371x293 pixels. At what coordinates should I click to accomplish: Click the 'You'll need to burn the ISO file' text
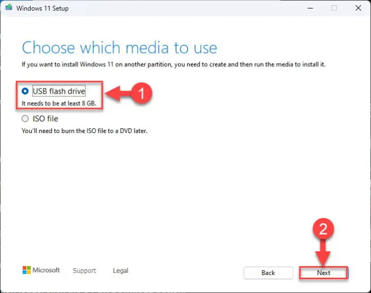click(84, 131)
